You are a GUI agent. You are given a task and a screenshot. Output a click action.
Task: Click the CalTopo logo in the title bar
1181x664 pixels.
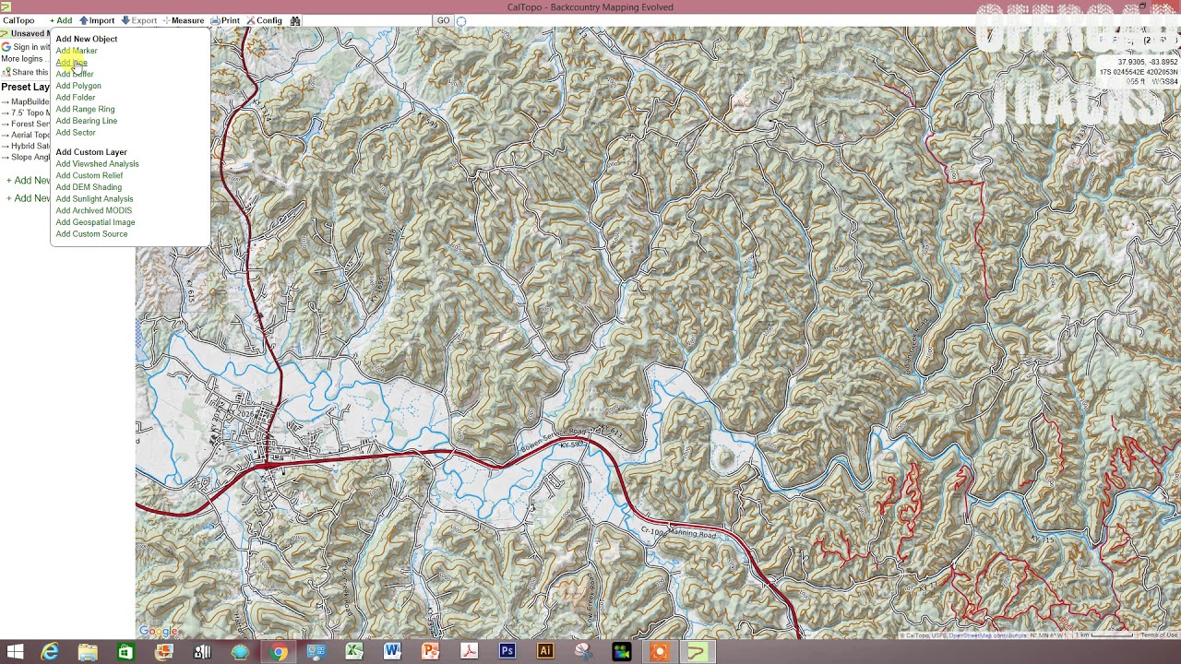tap(6, 6)
